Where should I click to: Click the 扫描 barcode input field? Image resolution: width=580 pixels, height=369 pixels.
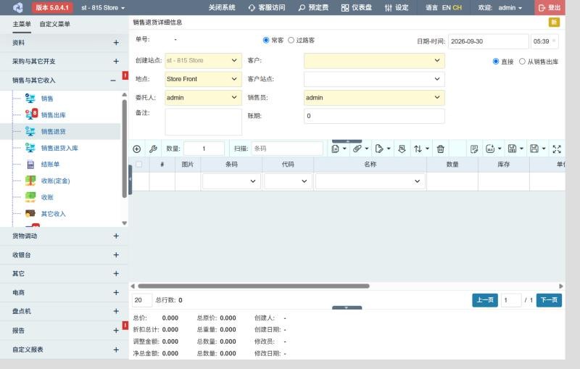tap(287, 149)
